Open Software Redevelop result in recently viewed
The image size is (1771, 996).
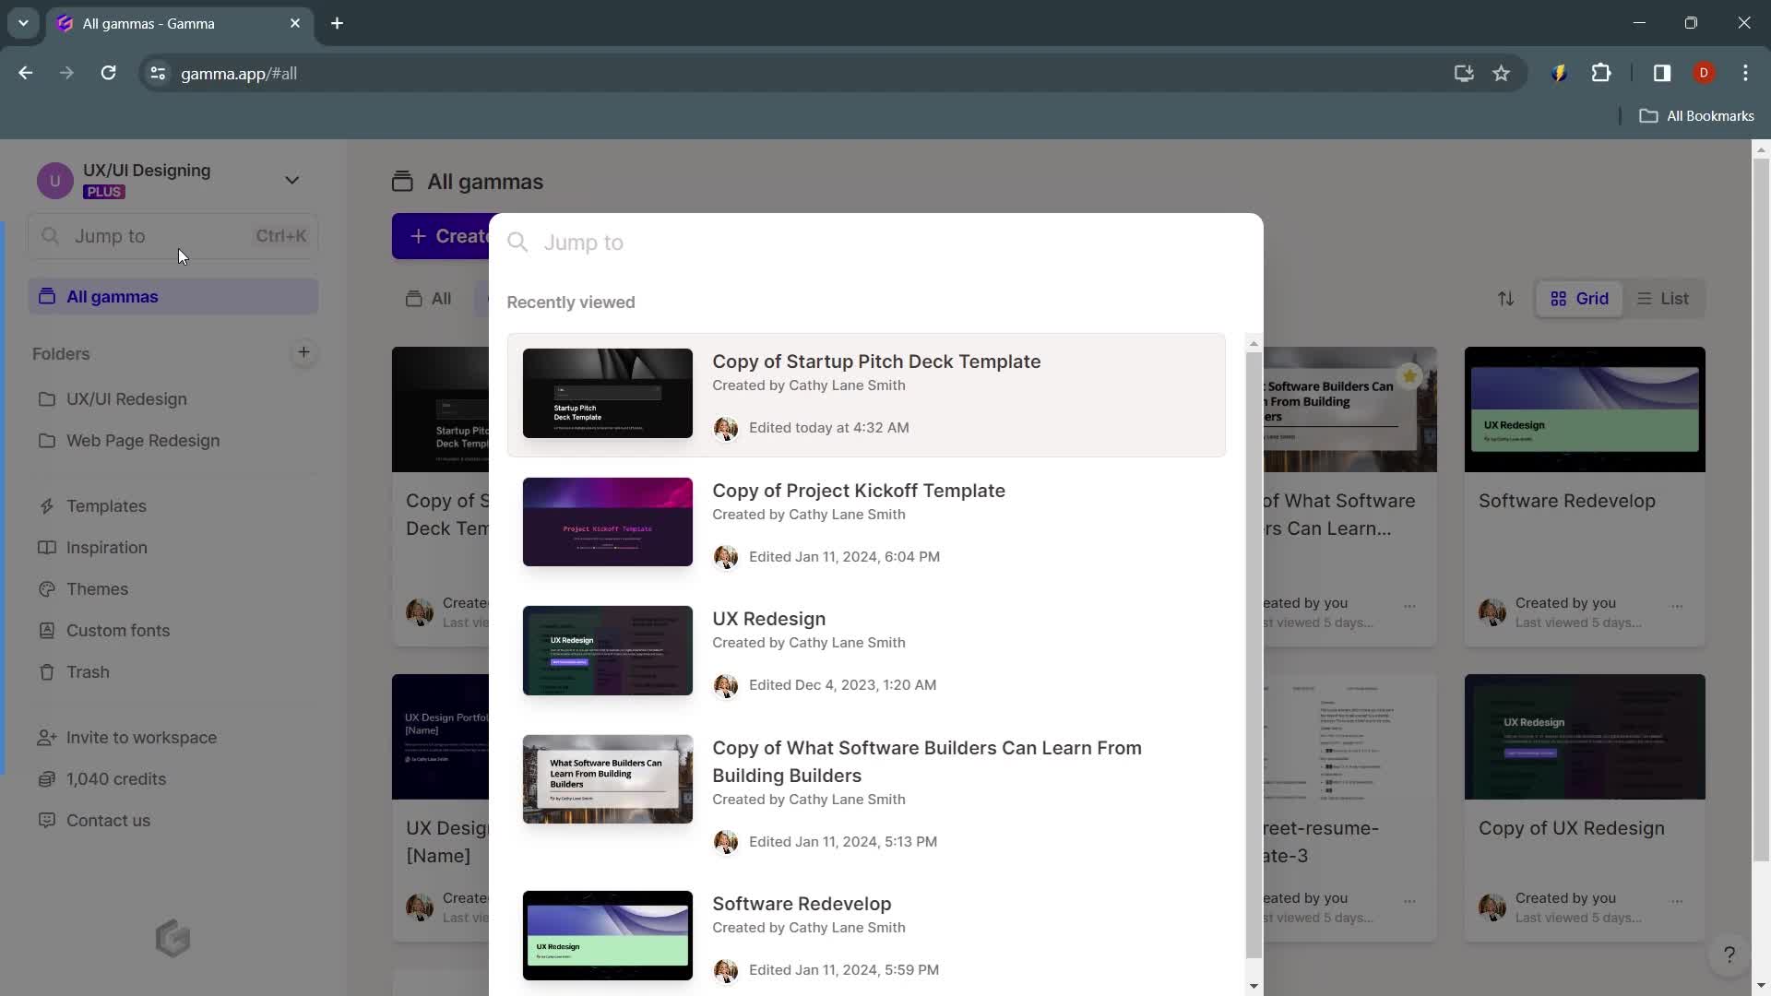tap(866, 936)
